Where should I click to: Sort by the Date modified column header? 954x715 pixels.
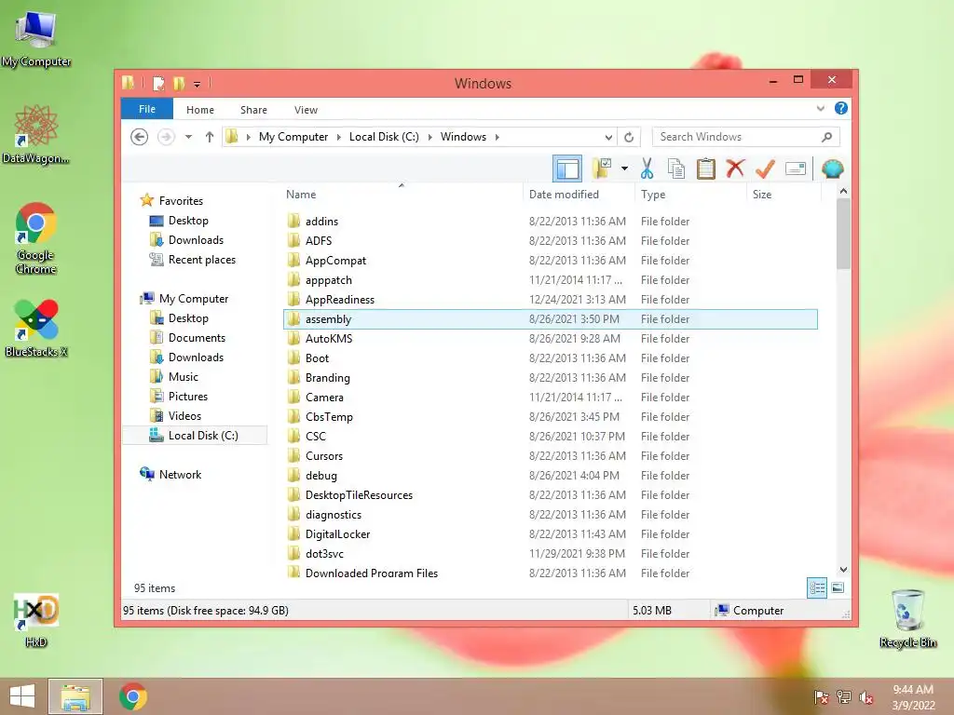tap(578, 194)
